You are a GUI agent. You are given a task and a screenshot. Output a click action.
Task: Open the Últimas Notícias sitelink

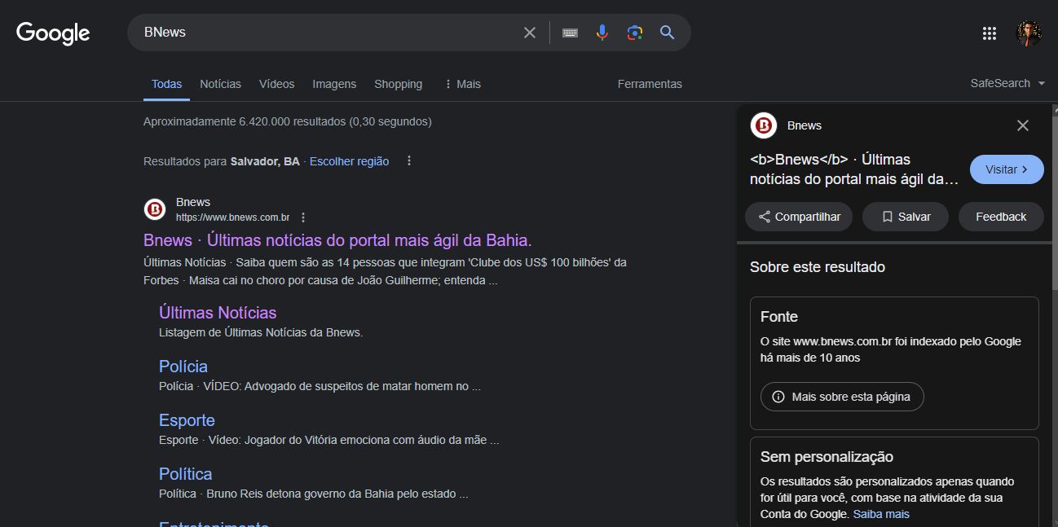[x=218, y=313]
